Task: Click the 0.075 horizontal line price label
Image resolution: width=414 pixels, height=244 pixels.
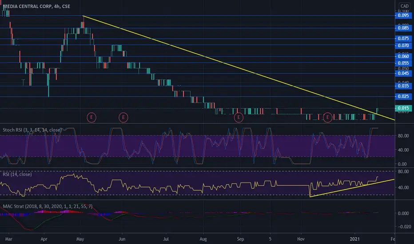Action: pos(403,39)
